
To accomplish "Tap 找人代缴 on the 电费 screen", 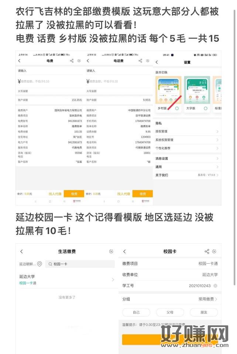I will 55,194.
